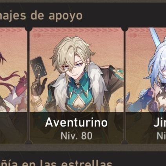Click the Niv. 80 level text
Image resolution: width=166 pixels, height=166 pixels.
(77, 136)
